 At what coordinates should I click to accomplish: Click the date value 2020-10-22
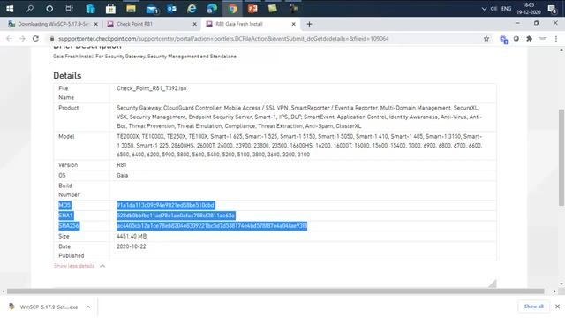[132, 246]
